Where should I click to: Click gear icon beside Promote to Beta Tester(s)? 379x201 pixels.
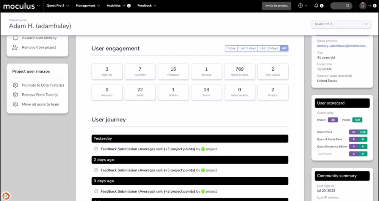tap(16, 85)
